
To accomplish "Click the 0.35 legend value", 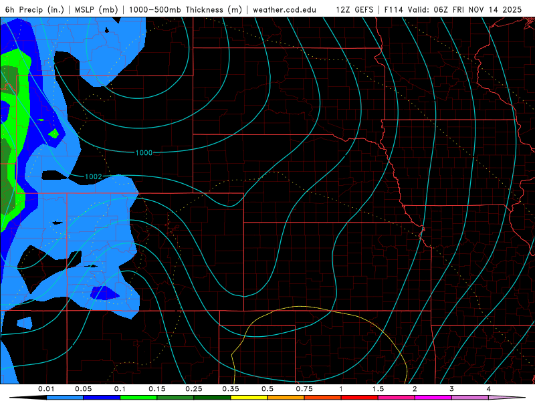I will (231, 389).
